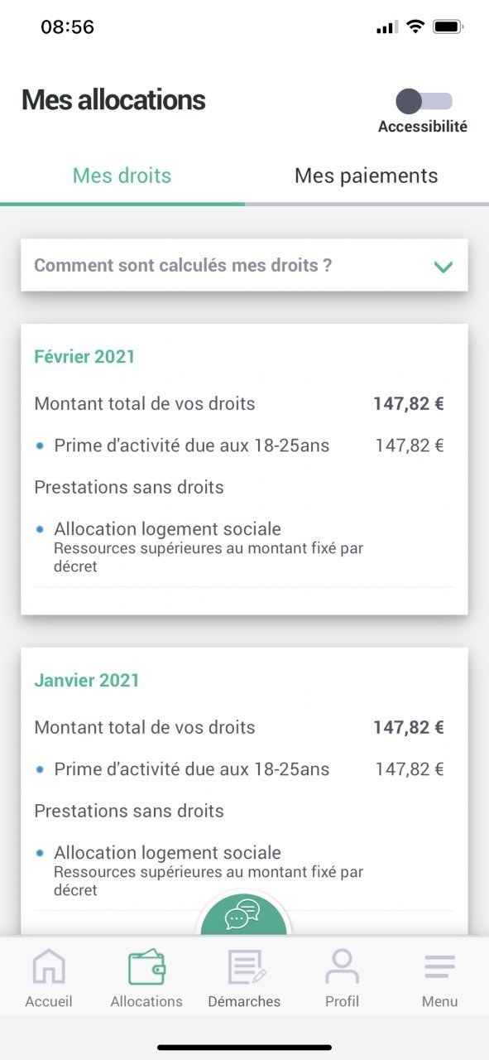
Task: Open the Démarches document icon
Action: coord(245,966)
